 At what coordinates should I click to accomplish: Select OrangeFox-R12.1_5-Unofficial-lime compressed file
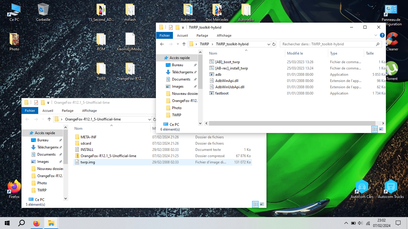click(x=108, y=156)
